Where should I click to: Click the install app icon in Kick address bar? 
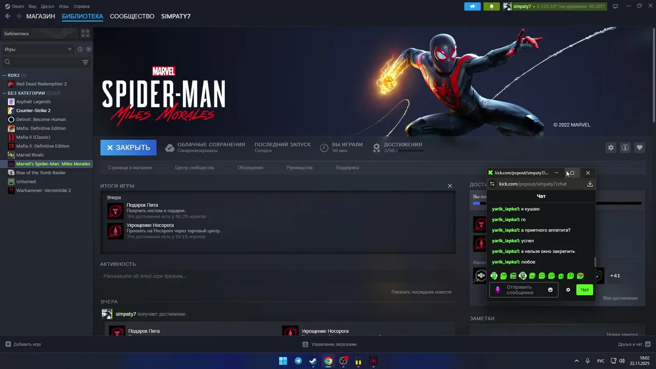point(590,184)
